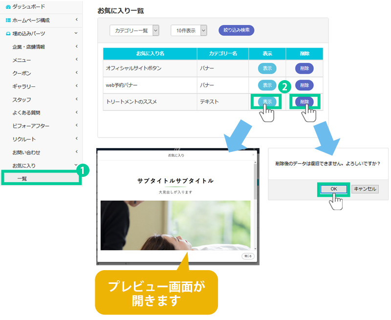Delete the web予約バナー favorite
This screenshot has height=320, width=391.
(x=304, y=85)
